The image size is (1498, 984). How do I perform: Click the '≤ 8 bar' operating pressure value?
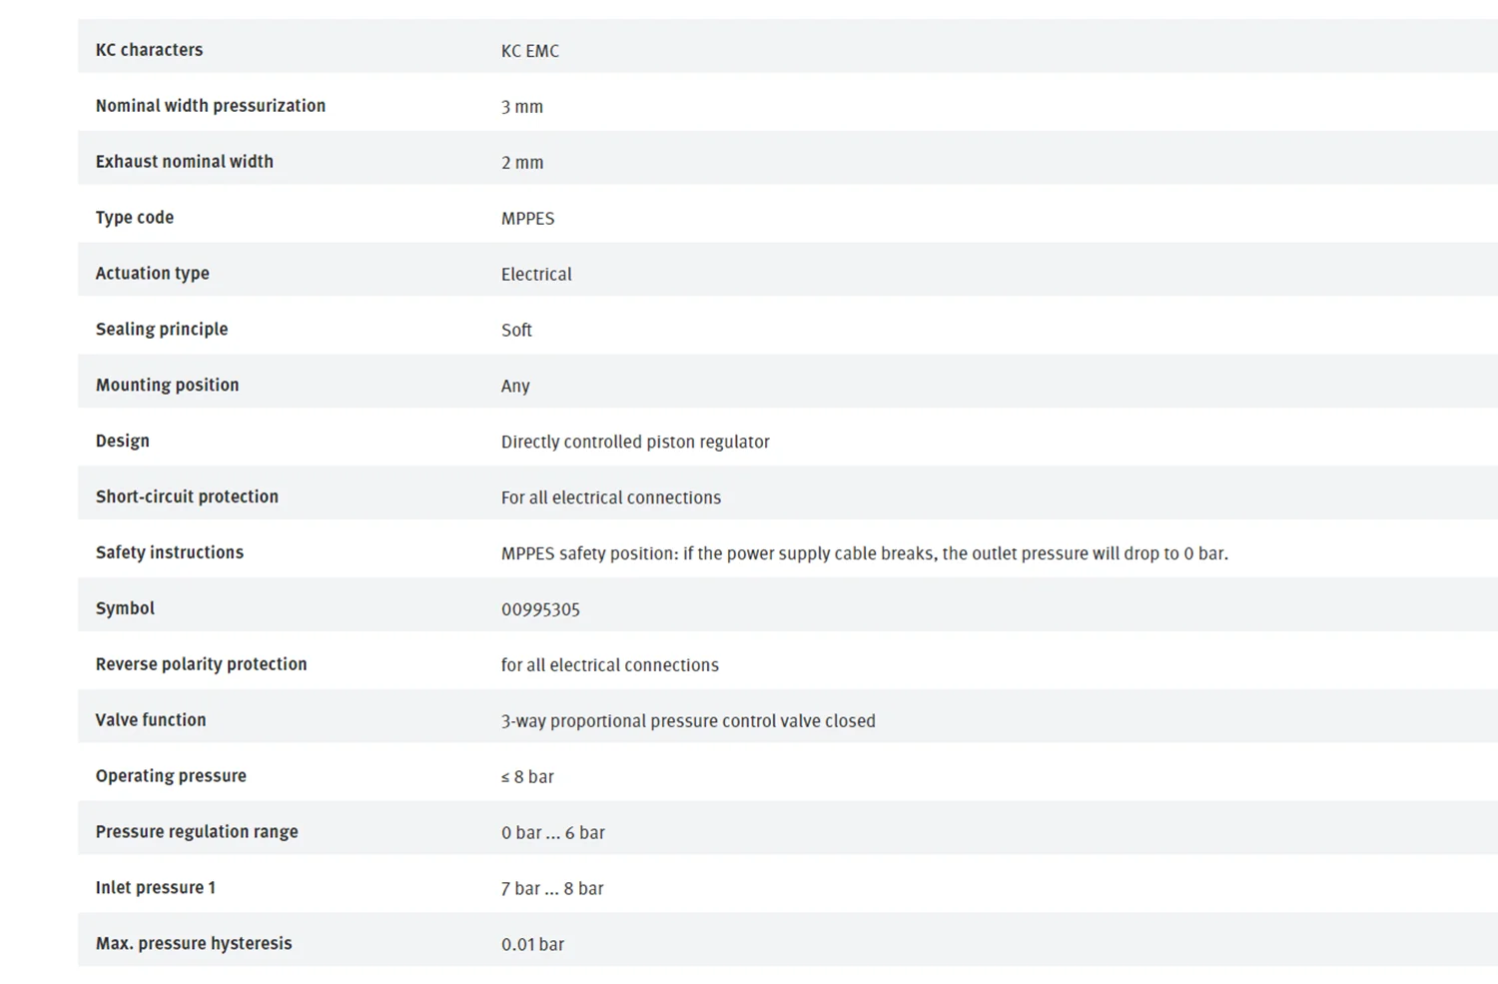click(527, 777)
